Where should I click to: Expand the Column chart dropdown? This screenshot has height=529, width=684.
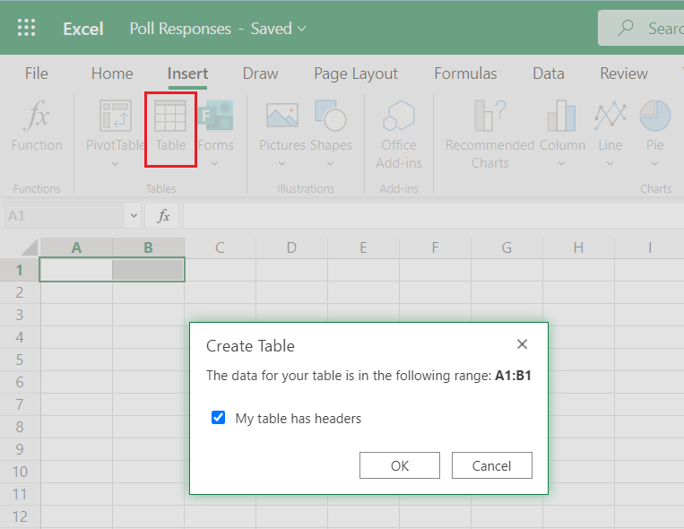[x=561, y=164]
